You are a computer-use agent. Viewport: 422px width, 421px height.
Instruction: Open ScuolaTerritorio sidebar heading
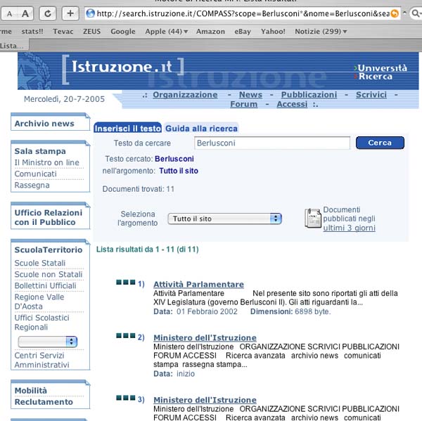(49, 250)
